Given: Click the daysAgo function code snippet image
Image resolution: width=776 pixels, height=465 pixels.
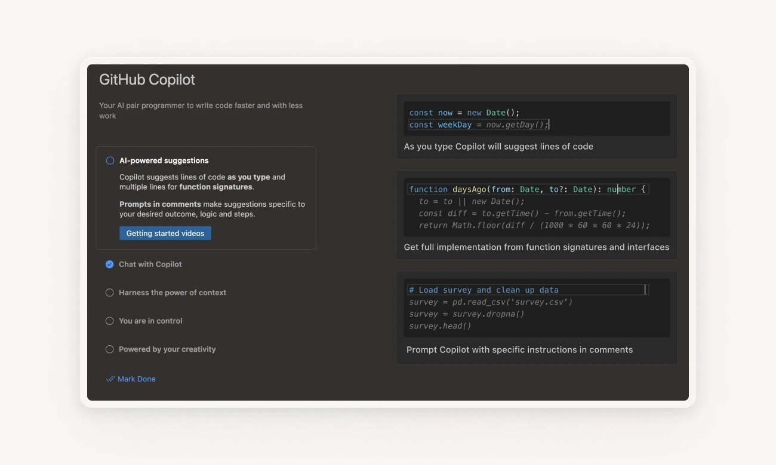Looking at the screenshot, I should [537, 207].
